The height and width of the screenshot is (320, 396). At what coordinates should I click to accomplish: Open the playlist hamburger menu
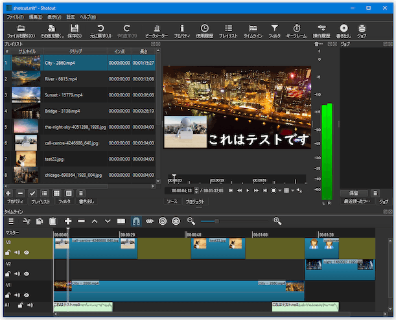(x=81, y=194)
